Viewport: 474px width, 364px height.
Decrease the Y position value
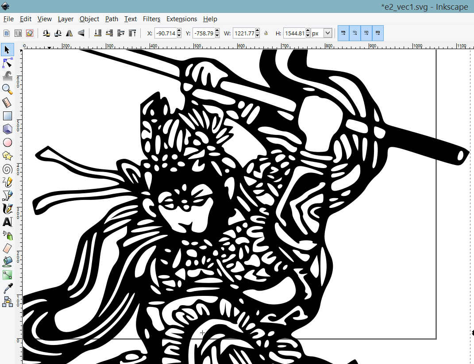(217, 36)
